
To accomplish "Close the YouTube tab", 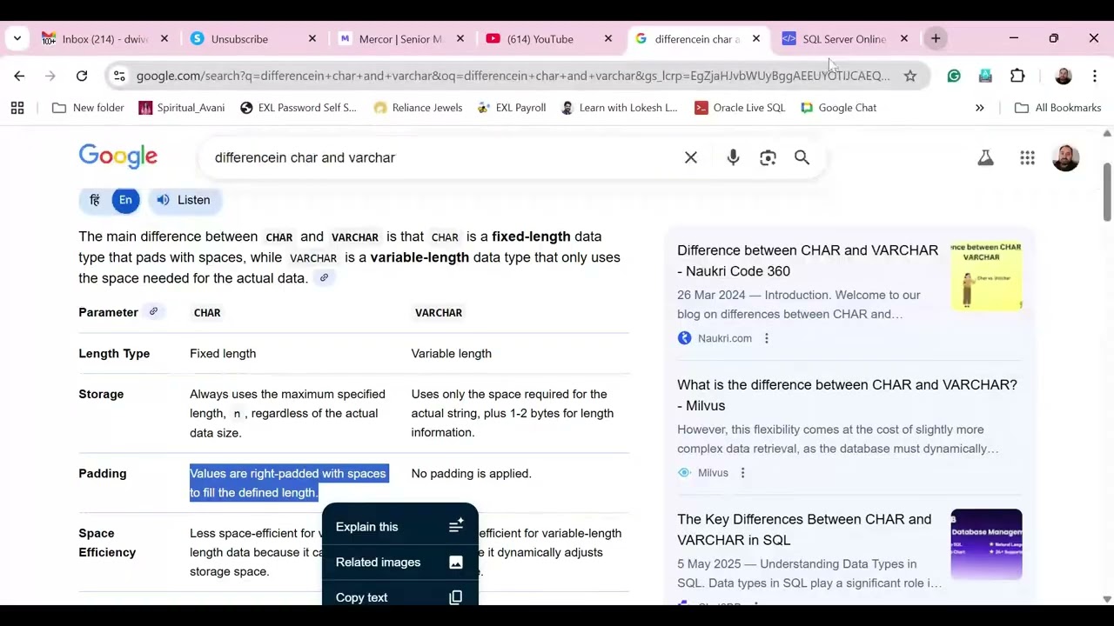I will coord(608,39).
